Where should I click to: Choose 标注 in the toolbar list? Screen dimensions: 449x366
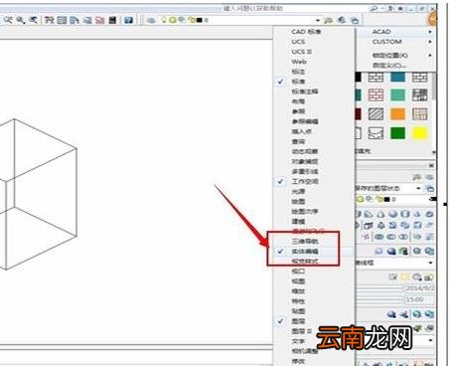pos(313,72)
